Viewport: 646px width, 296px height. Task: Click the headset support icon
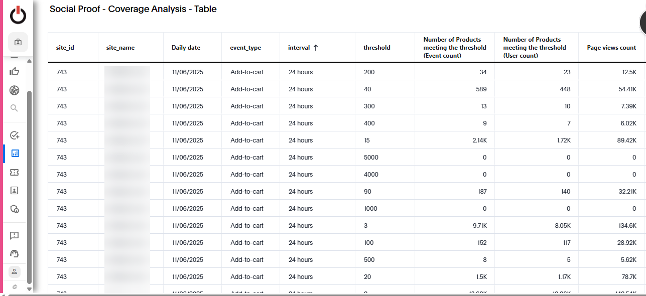[x=15, y=254]
